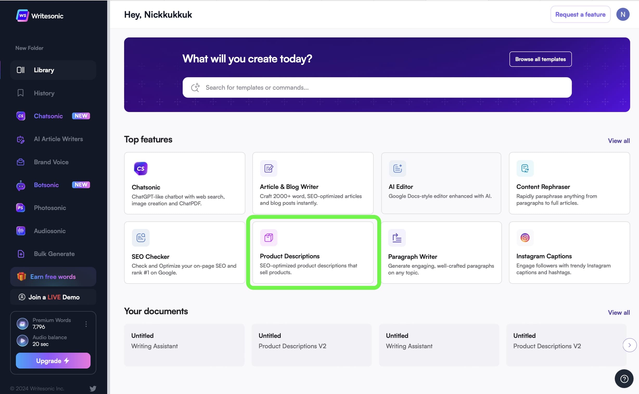Image resolution: width=639 pixels, height=394 pixels.
Task: Open the help question mark button
Action: click(x=624, y=379)
